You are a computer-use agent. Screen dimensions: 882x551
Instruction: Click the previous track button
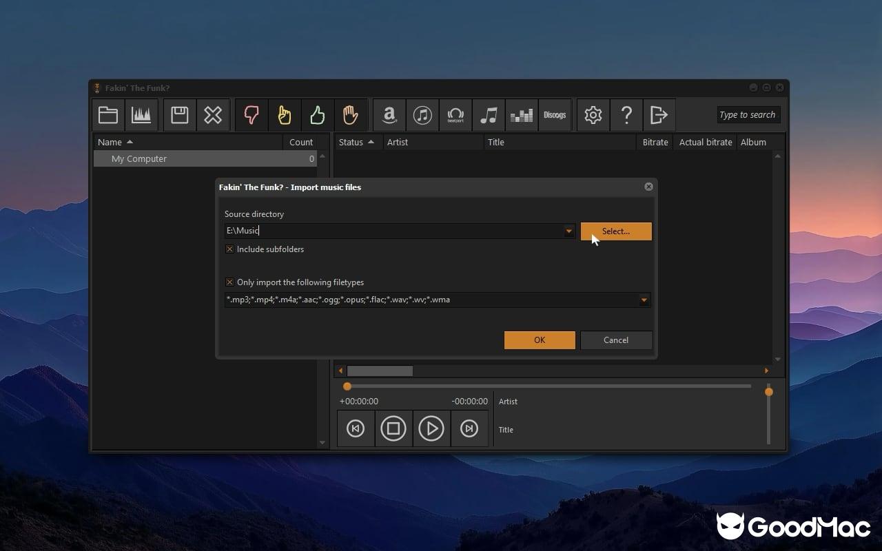click(356, 428)
